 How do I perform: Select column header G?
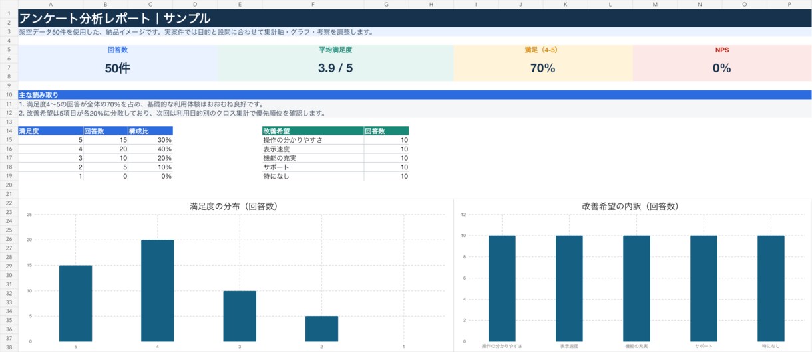point(386,5)
